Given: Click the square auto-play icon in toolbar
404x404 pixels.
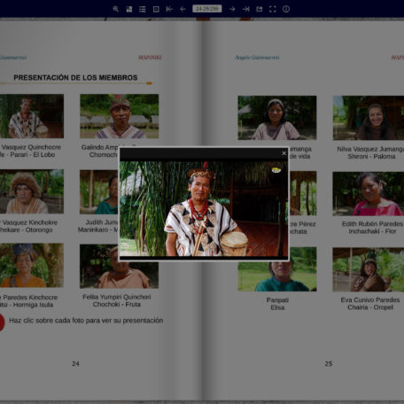Looking at the screenshot, I should [156, 9].
